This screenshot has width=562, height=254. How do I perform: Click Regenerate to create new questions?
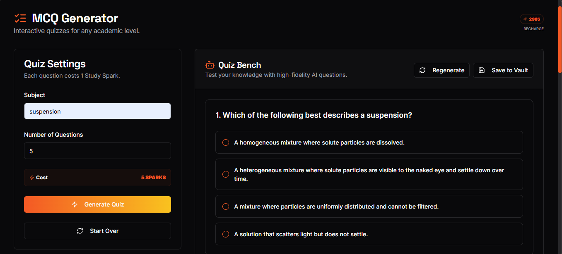click(441, 70)
